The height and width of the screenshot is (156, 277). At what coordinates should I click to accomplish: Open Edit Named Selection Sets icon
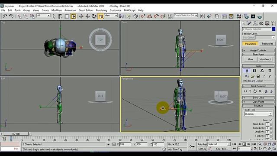click(x=170, y=16)
